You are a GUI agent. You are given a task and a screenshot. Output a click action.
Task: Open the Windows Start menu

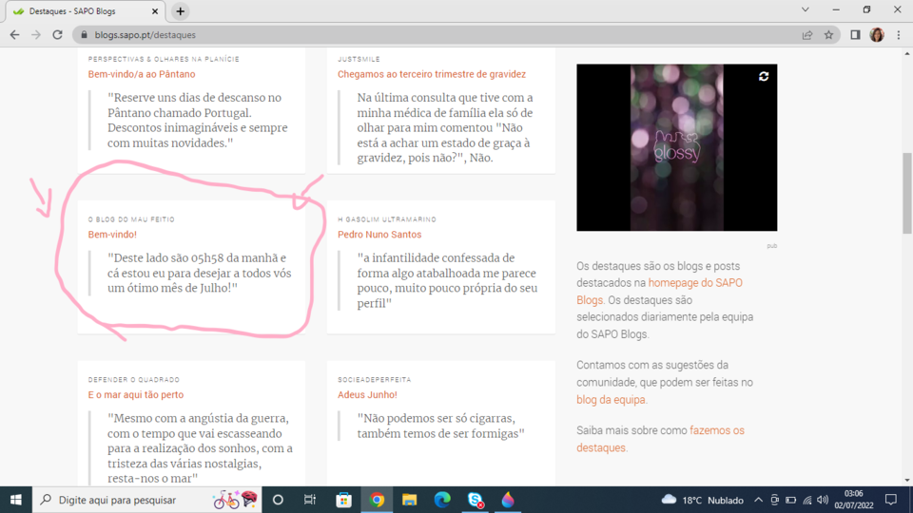click(x=16, y=500)
